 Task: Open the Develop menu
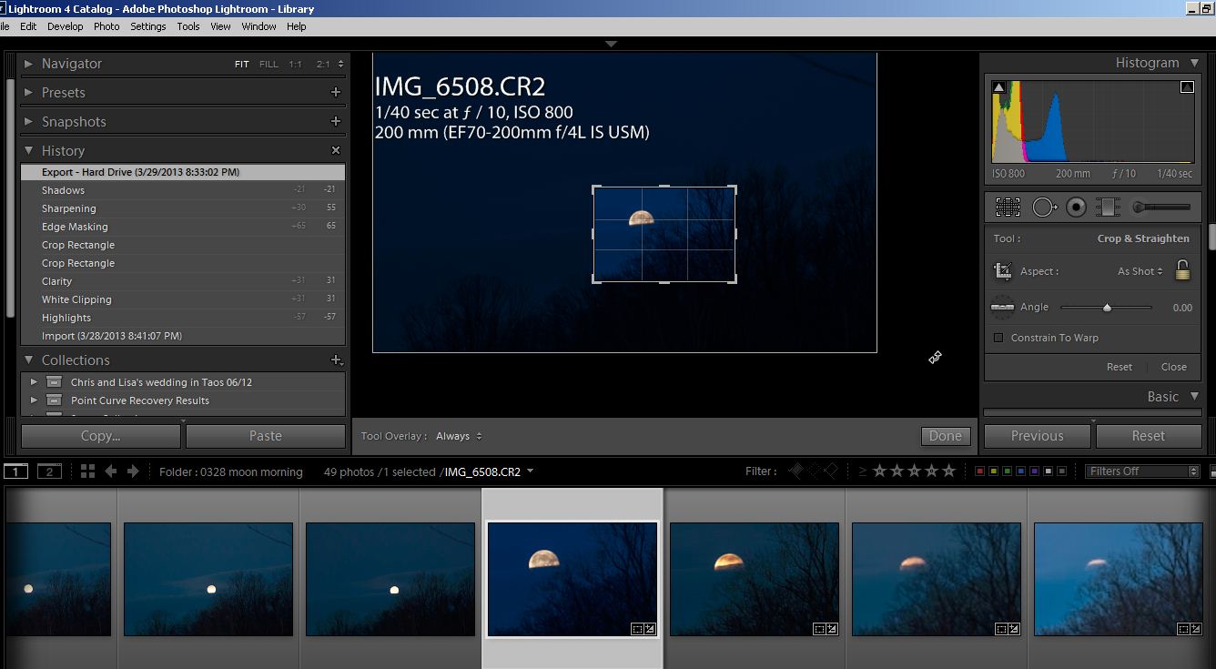click(65, 26)
